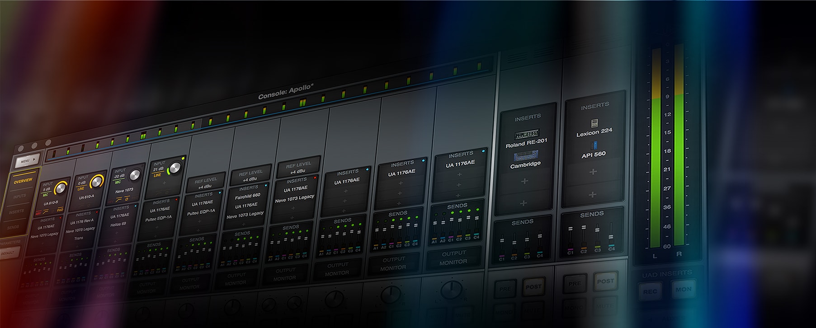This screenshot has width=816, height=328.
Task: Add Unison plugin on the 21 dB channel
Action: pos(165,183)
